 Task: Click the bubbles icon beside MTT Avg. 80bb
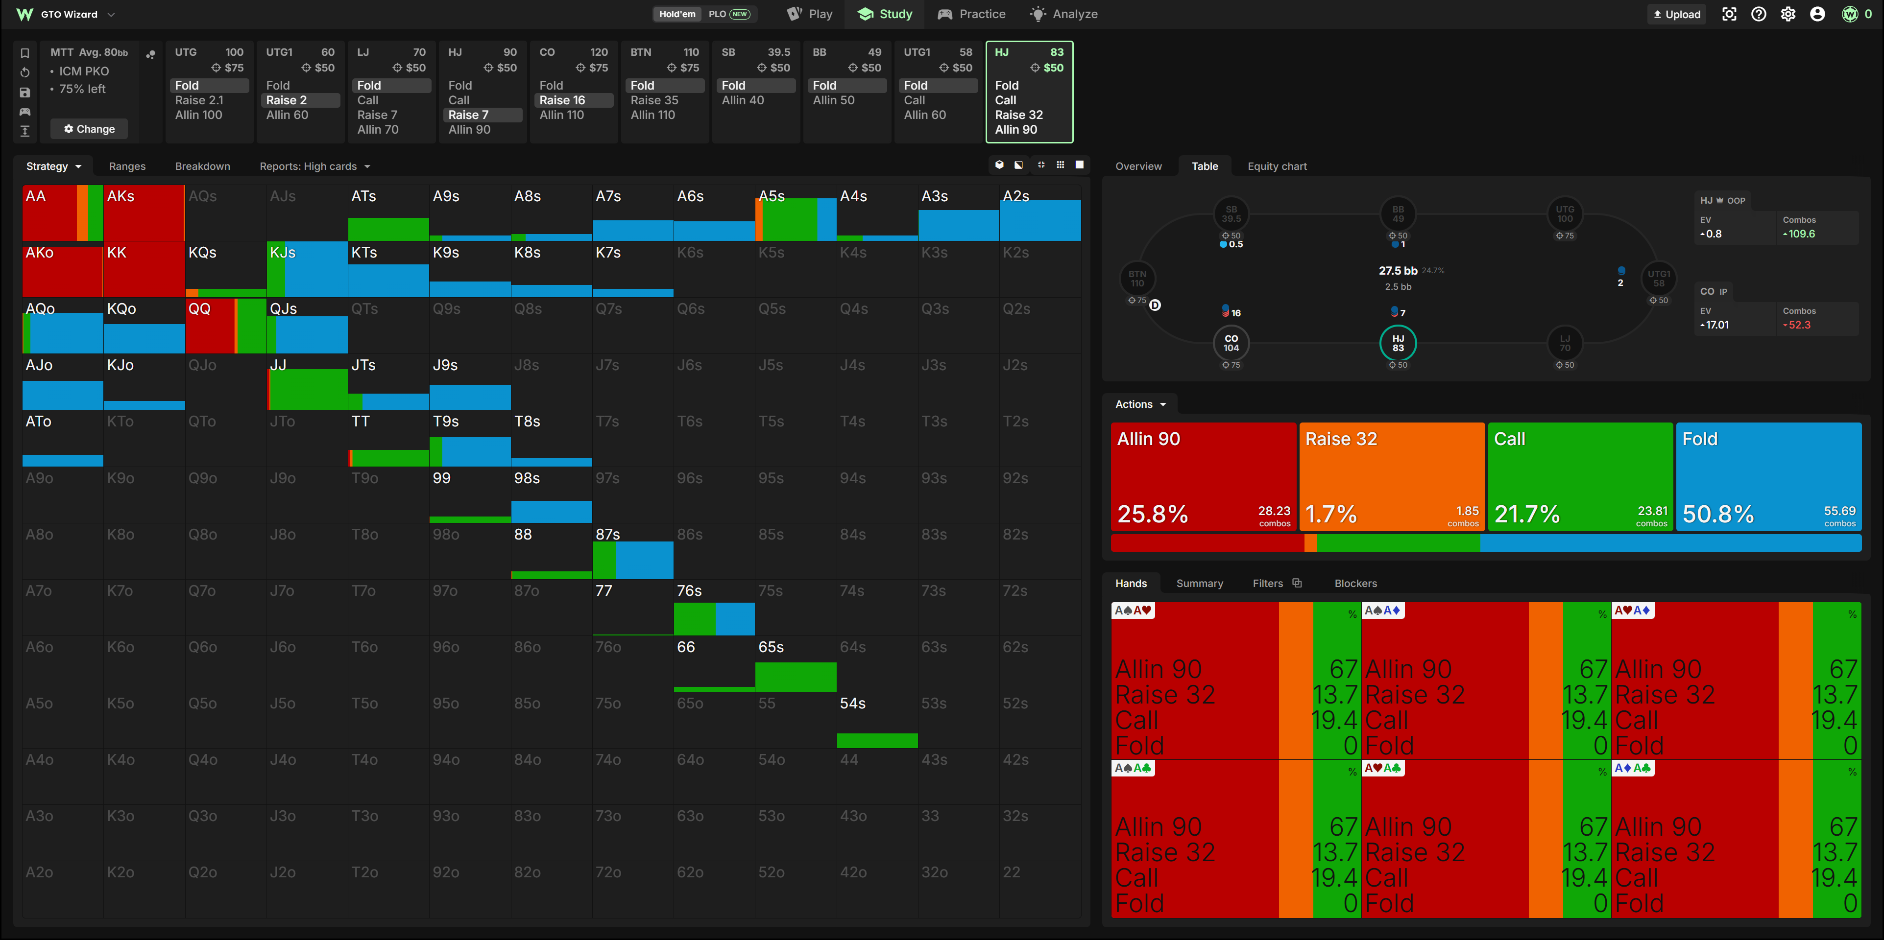(151, 54)
